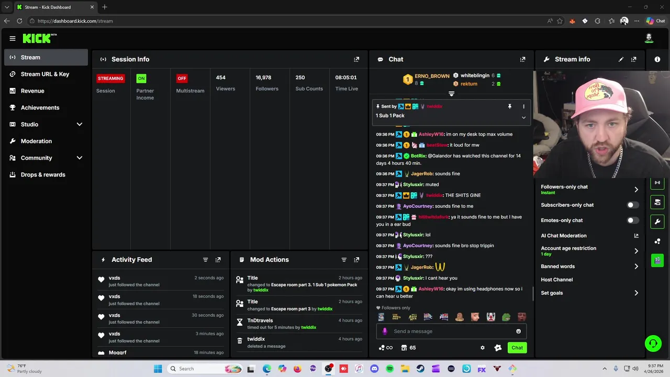Viewport: 670px width, 377px height.
Task: Open Spotify from the taskbar
Action: [x=389, y=369]
